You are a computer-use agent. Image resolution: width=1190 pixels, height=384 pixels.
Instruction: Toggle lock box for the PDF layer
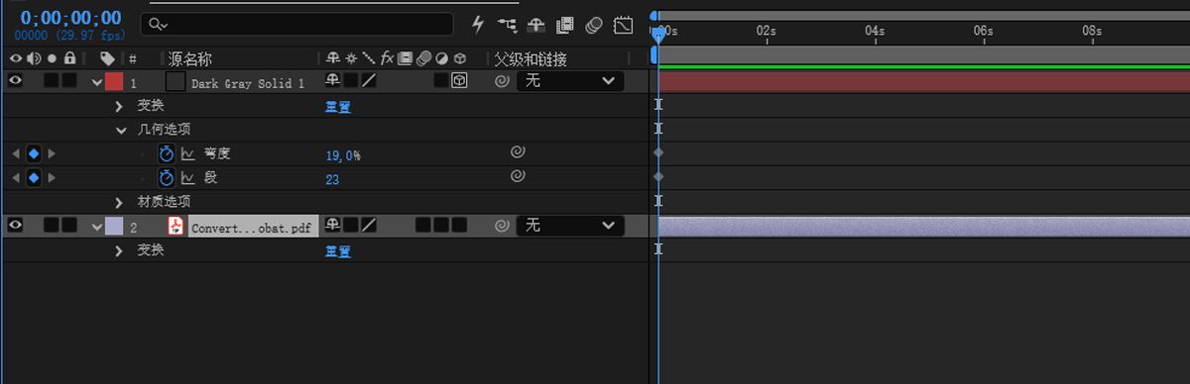click(69, 226)
